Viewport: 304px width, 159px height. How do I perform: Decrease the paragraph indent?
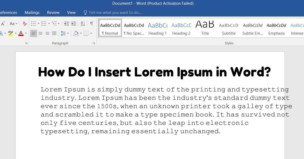[67, 24]
